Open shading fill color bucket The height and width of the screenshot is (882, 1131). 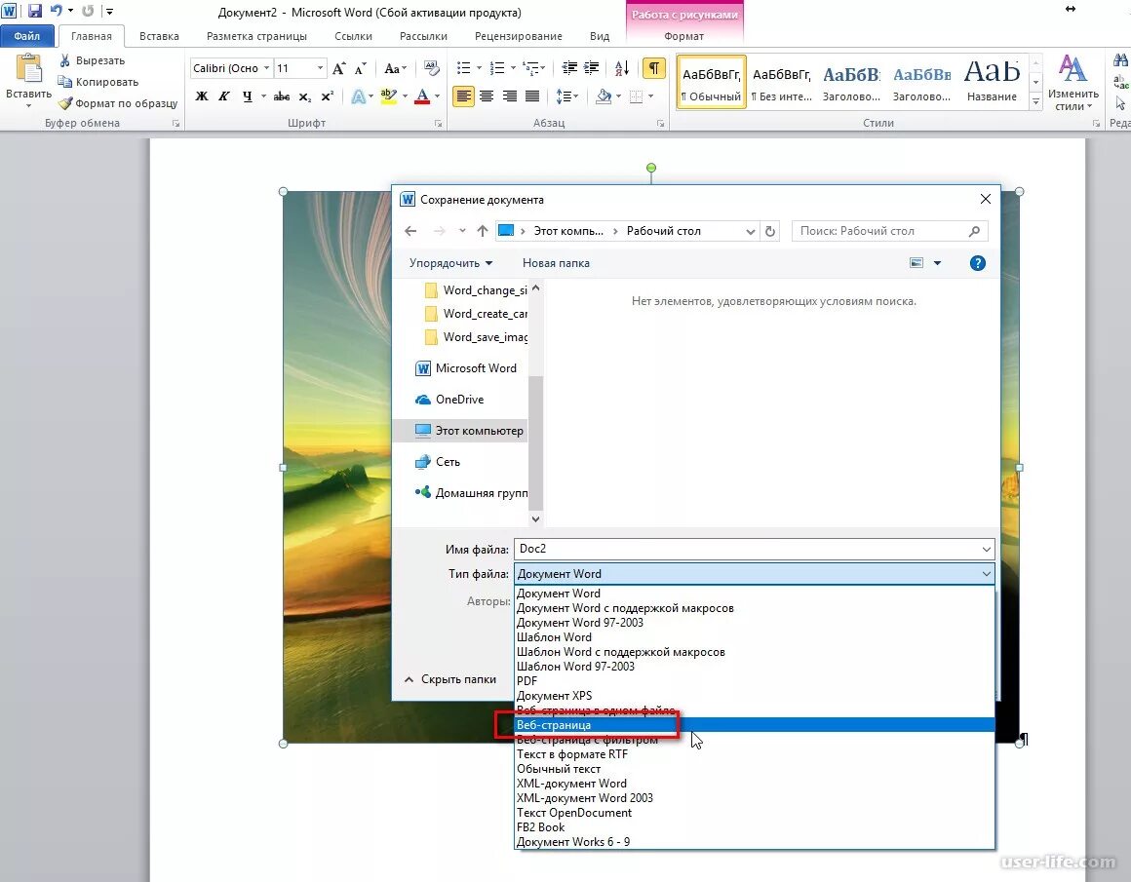(604, 96)
